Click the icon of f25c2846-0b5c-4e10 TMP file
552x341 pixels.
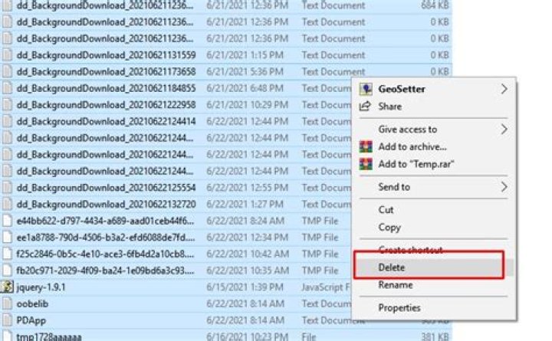click(x=7, y=254)
